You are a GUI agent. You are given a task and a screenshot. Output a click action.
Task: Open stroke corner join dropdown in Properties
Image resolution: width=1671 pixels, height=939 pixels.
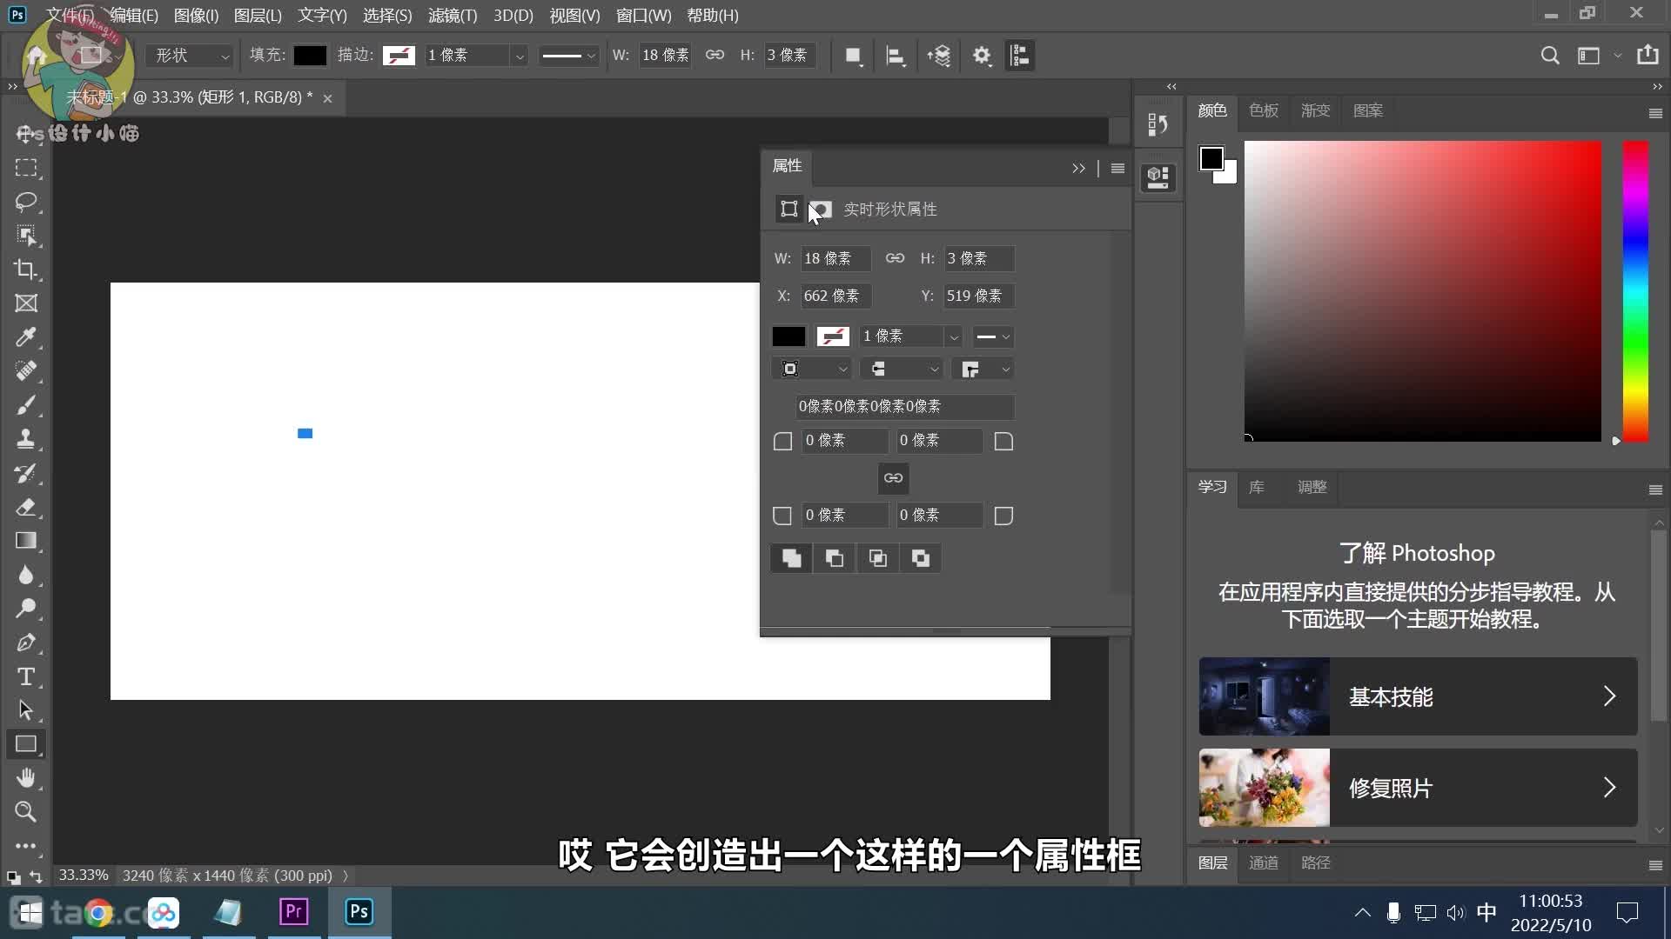click(x=983, y=370)
